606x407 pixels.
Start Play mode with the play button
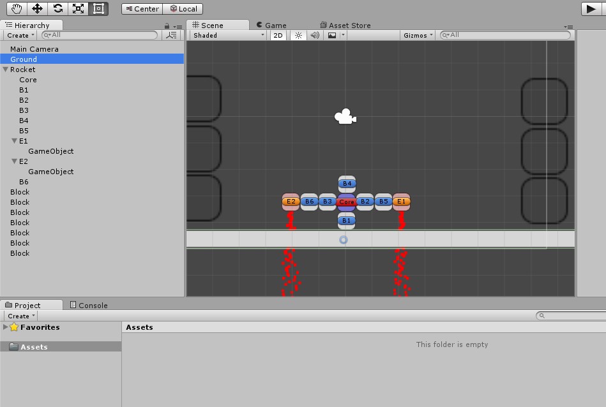pos(591,8)
